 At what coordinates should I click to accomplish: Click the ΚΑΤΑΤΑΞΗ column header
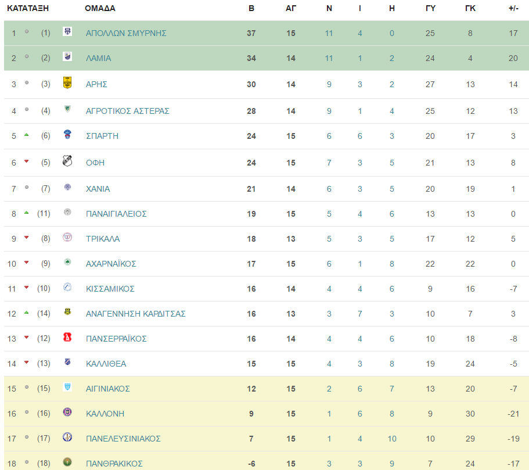pyautogui.click(x=28, y=9)
